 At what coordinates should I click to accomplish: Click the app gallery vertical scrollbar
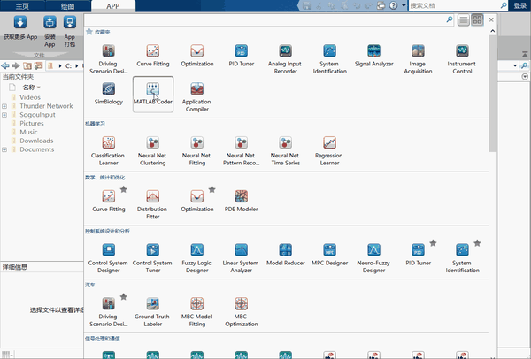coord(493,94)
